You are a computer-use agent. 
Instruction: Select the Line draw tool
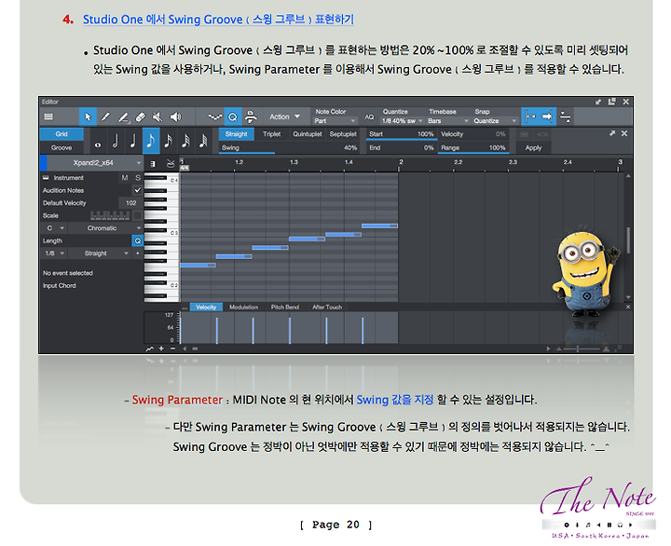tap(123, 116)
